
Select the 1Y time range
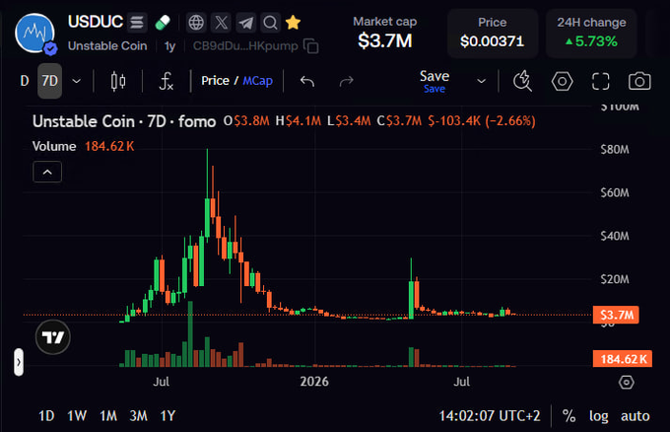tap(167, 416)
